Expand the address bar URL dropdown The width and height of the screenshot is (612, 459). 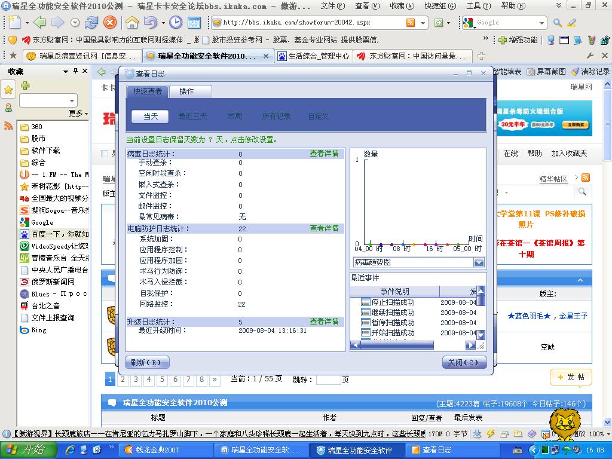423,23
